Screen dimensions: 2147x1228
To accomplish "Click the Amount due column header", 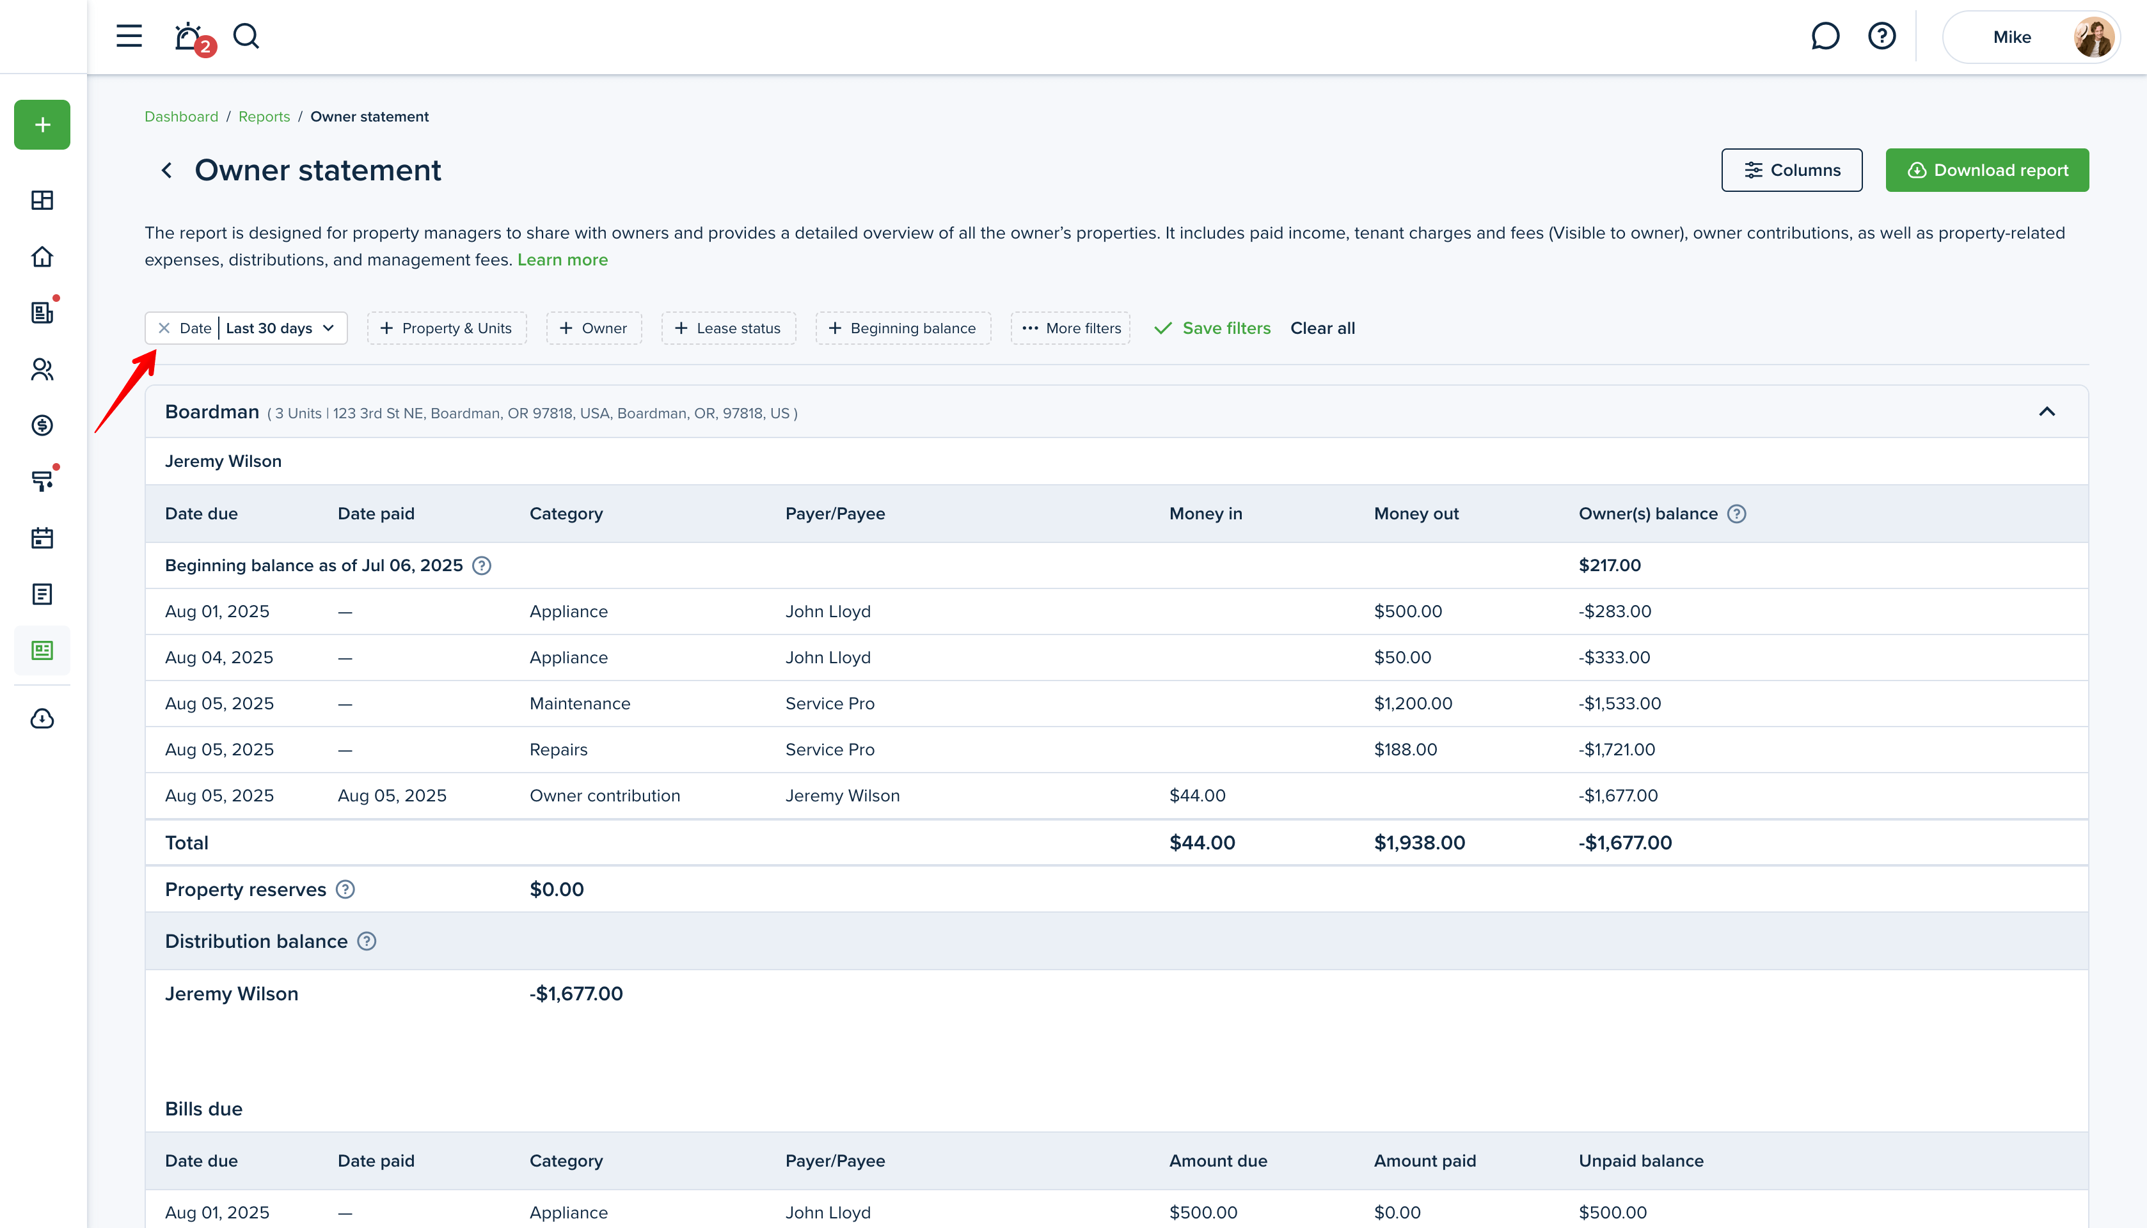I will (x=1218, y=1161).
